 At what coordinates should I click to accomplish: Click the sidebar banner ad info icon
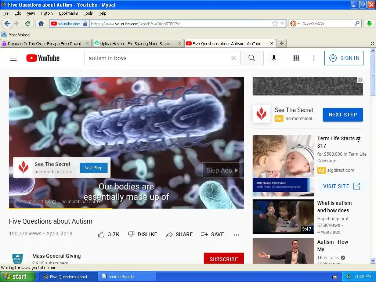point(360,80)
